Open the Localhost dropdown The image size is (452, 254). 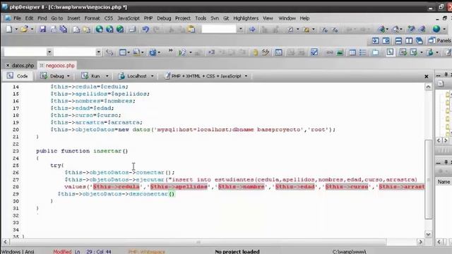153,76
